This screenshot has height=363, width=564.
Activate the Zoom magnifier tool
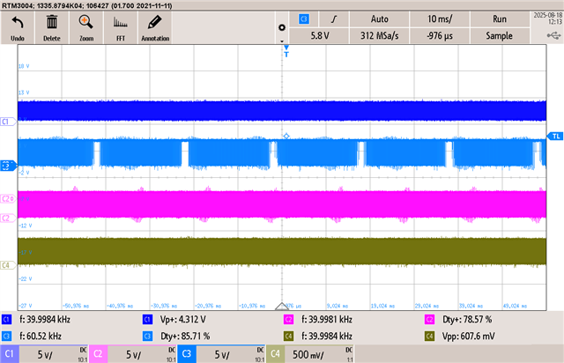coord(86,28)
